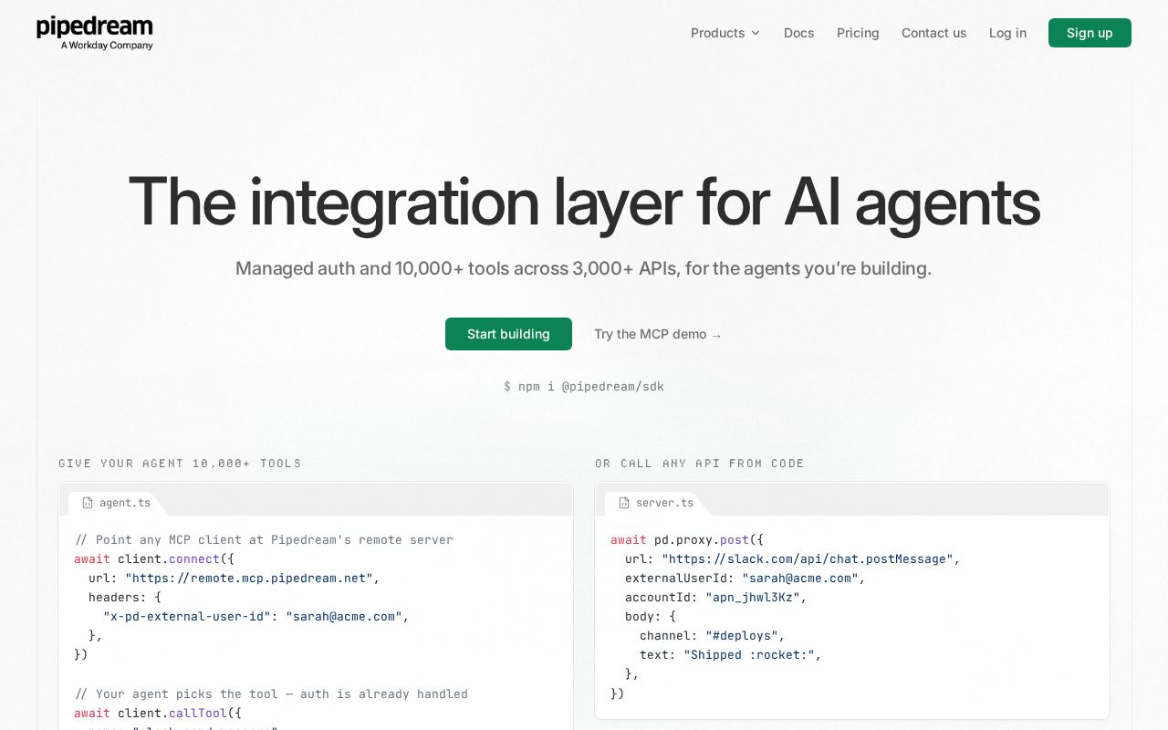The image size is (1168, 730).
Task: Click the server.ts file icon
Action: (624, 503)
